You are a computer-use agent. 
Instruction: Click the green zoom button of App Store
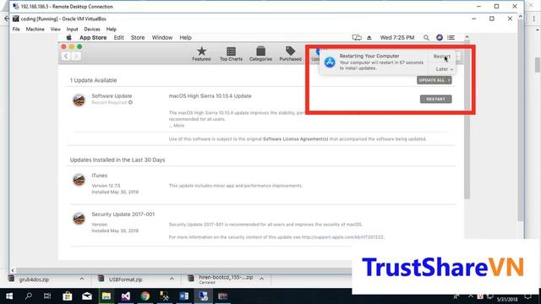(79, 47)
